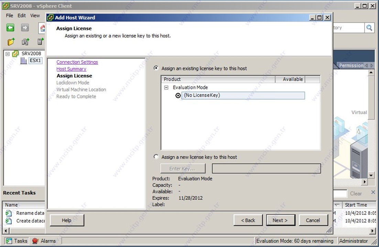Viewport: 379px width, 247px height.
Task: Click the Add Host Wizard title icon
Action: (51, 18)
